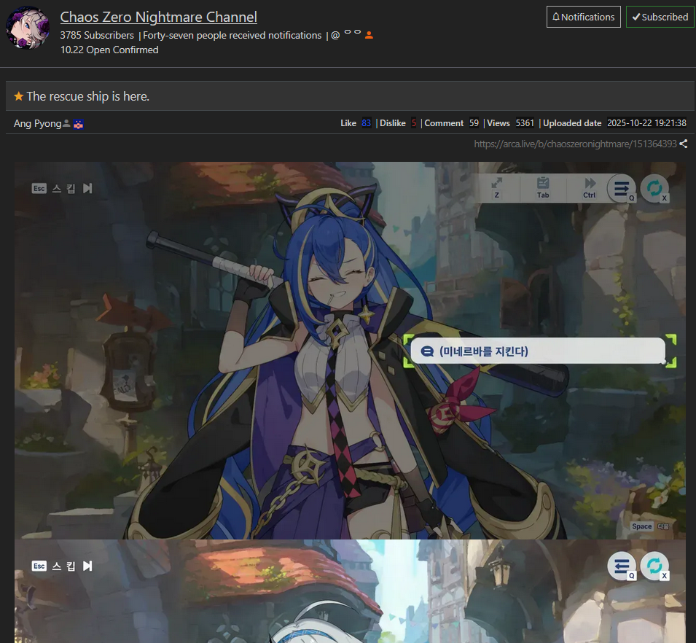Open the Chaos Zero Nightmare Channel title link
The height and width of the screenshot is (643, 696).
pos(158,17)
